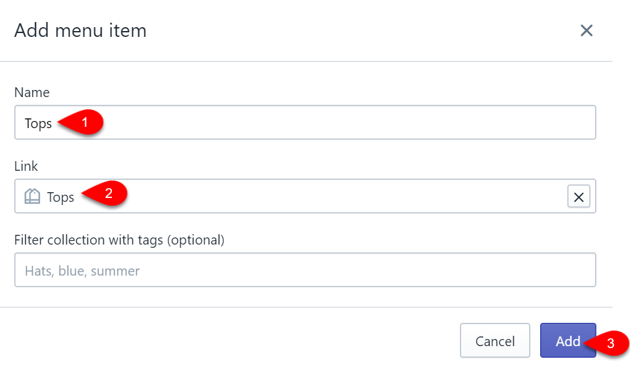Confirm with the Add button
630x372 pixels.
[x=568, y=340]
